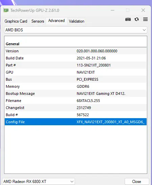This screenshot has width=152, height=185.
Task: Click changelist value 2312749
Action: pos(84,108)
